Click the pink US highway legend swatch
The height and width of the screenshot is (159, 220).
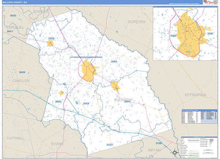pos(194,154)
